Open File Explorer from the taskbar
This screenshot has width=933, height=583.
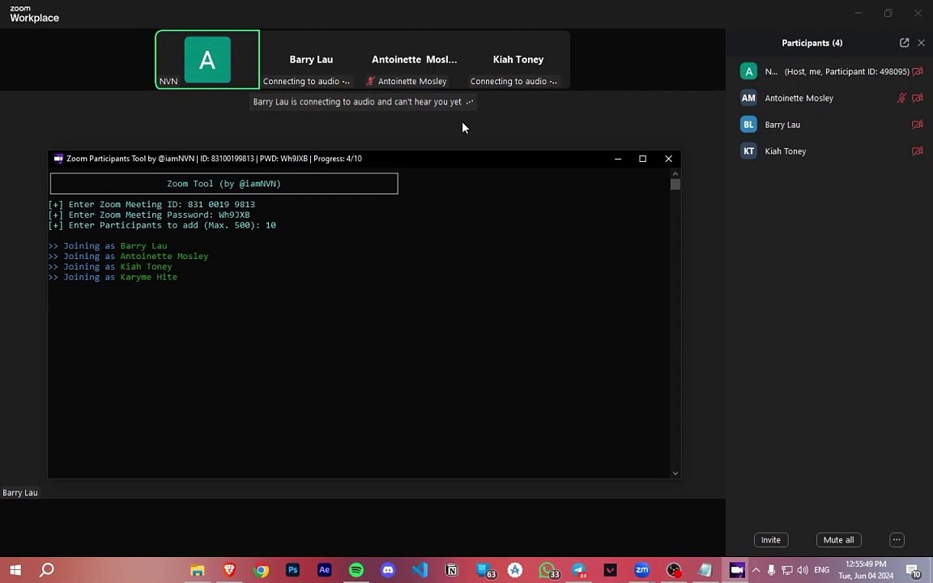click(x=198, y=570)
